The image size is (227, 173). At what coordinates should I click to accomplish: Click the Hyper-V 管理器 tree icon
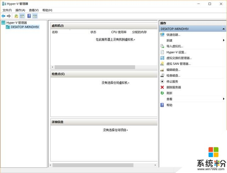pyautogui.click(x=3, y=23)
